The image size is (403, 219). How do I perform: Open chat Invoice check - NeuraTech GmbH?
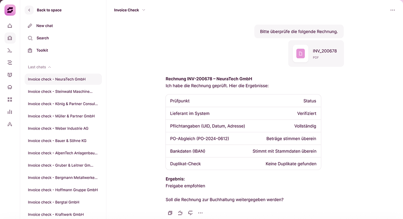[x=63, y=79]
